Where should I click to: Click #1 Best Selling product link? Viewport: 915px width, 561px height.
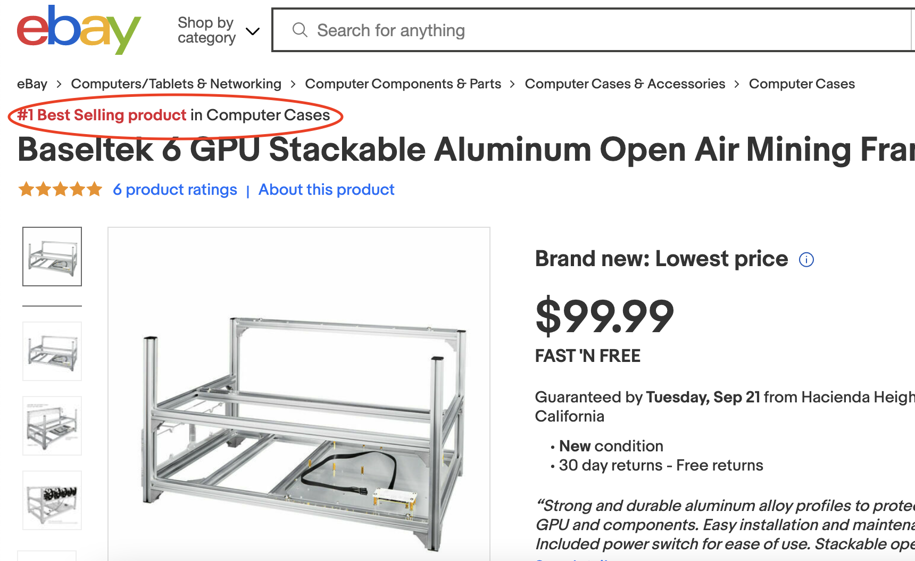pyautogui.click(x=102, y=115)
